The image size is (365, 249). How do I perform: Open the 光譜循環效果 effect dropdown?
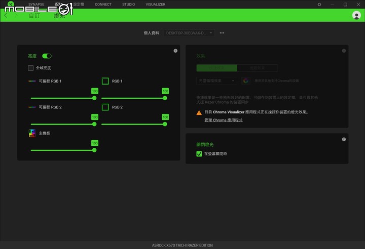pyautogui.click(x=216, y=80)
